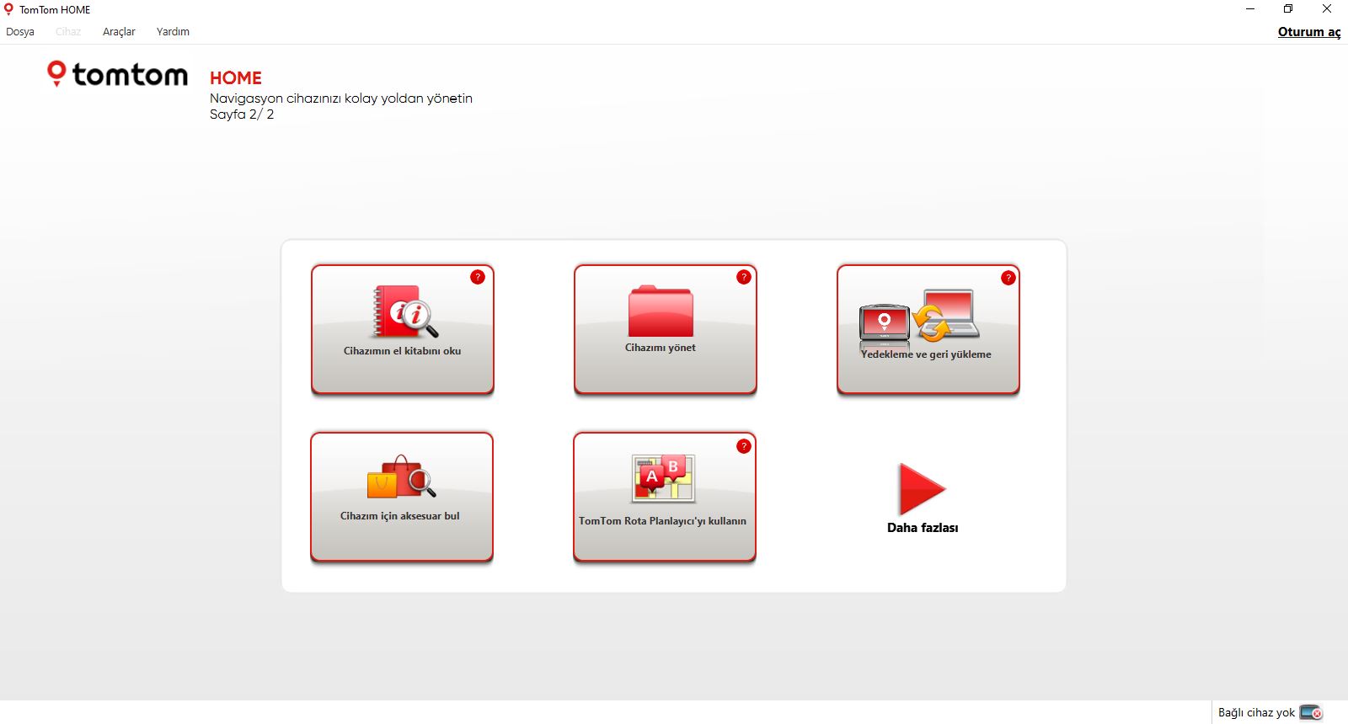
Task: Open the Yardım menu
Action: tap(173, 32)
